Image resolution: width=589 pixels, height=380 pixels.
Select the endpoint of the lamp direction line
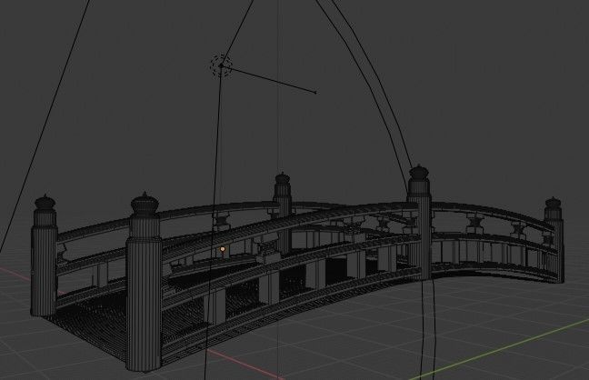click(315, 92)
